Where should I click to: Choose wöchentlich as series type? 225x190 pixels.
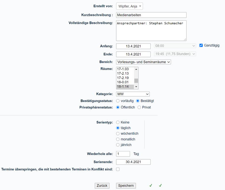118,134
